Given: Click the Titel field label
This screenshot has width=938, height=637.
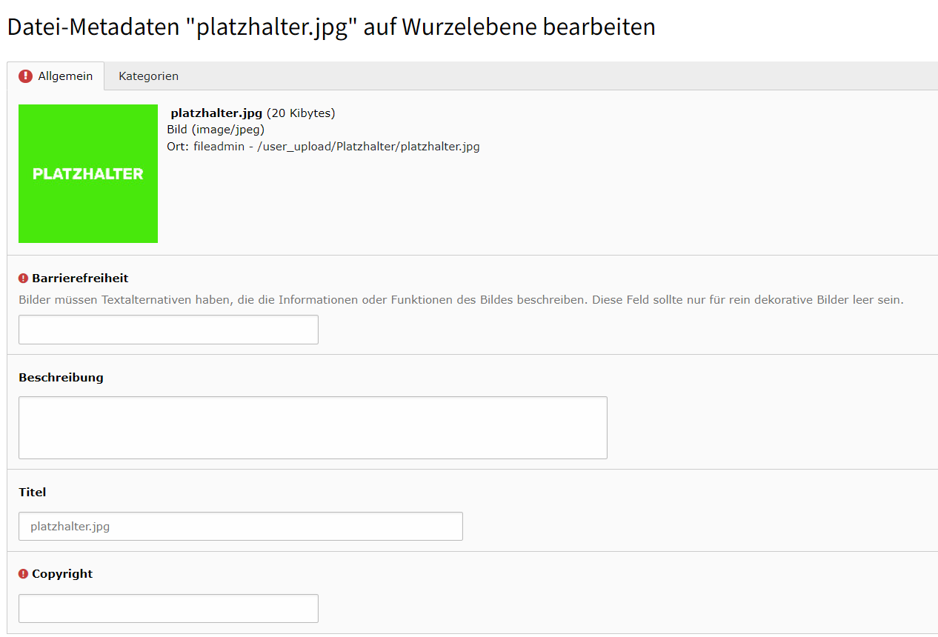Looking at the screenshot, I should pyautogui.click(x=33, y=493).
